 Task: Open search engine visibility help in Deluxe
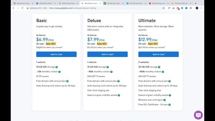(119, 95)
